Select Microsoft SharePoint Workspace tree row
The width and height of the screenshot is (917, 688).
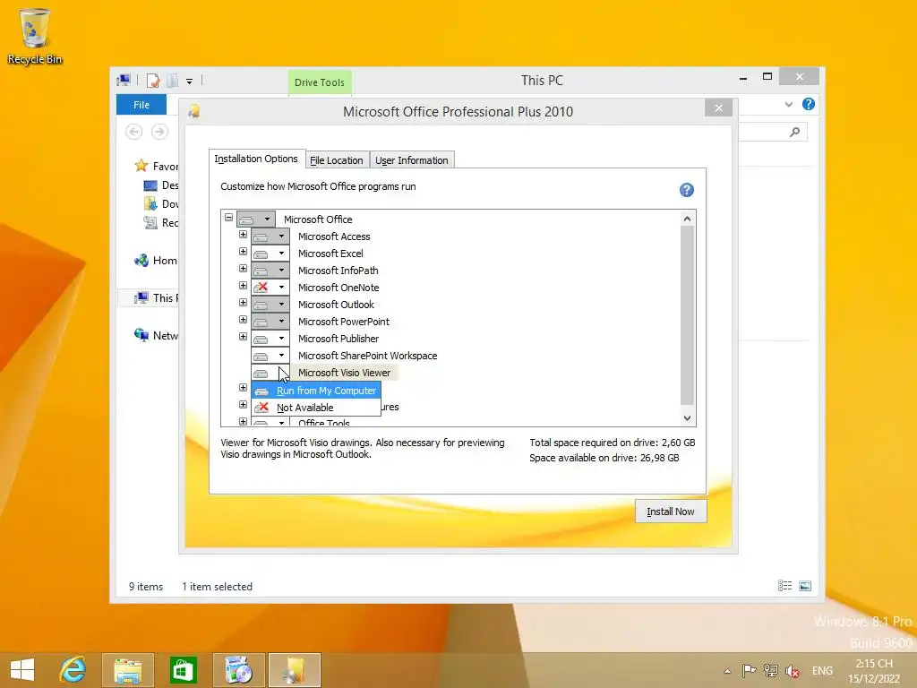tap(367, 356)
